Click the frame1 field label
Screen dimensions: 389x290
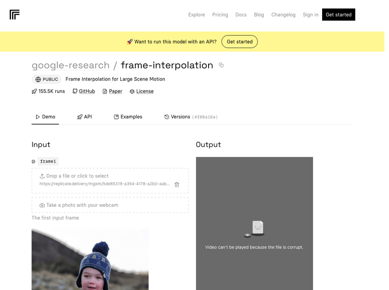(48, 161)
